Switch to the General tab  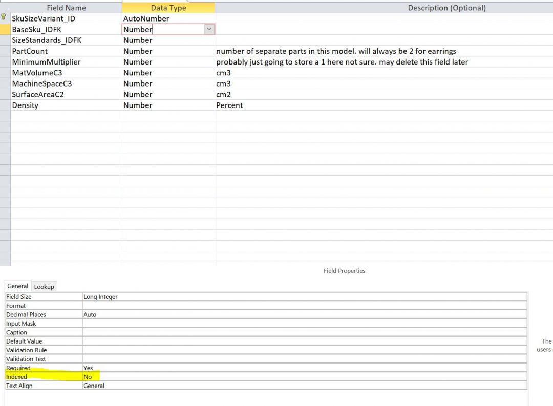coord(17,286)
